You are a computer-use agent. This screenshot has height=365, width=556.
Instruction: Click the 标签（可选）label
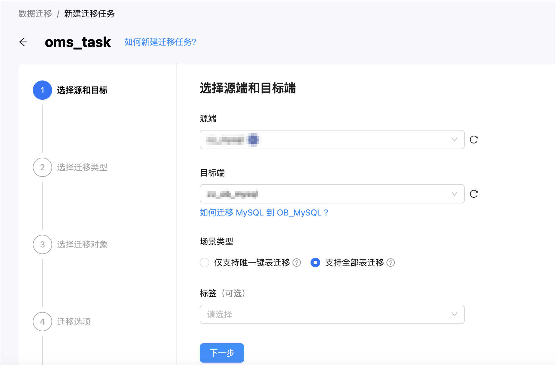(223, 293)
